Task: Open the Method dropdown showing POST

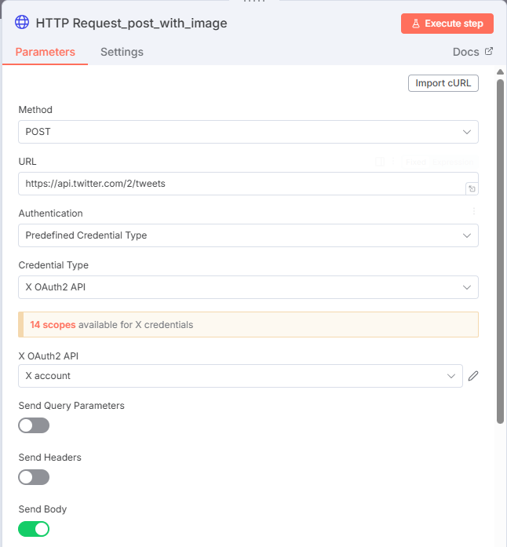Action: (248, 132)
